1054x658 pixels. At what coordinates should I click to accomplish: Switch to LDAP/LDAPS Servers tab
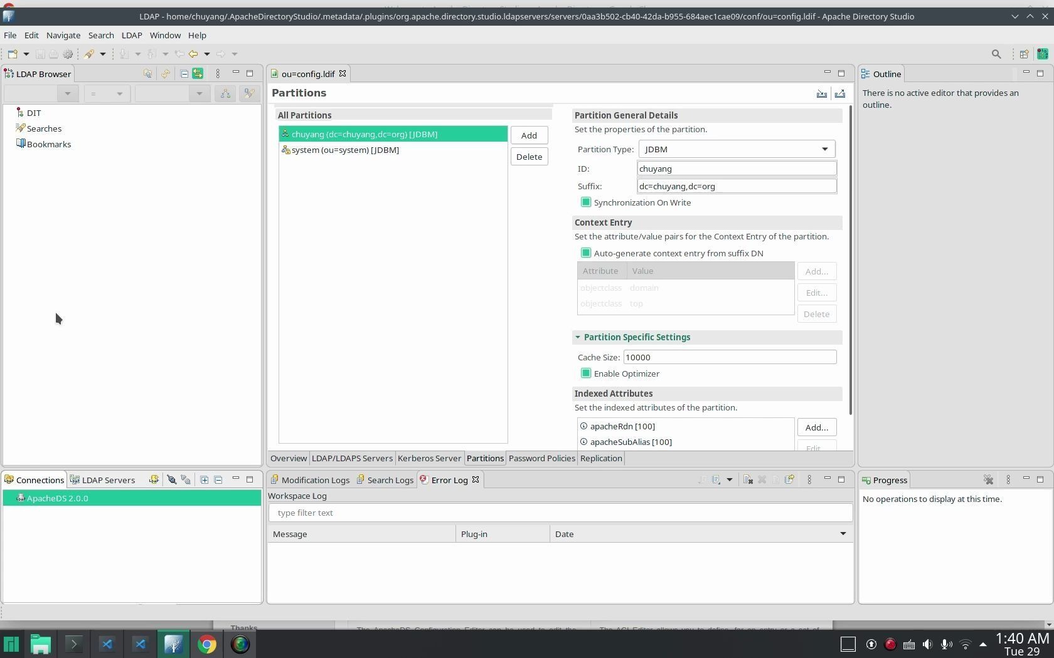(352, 458)
